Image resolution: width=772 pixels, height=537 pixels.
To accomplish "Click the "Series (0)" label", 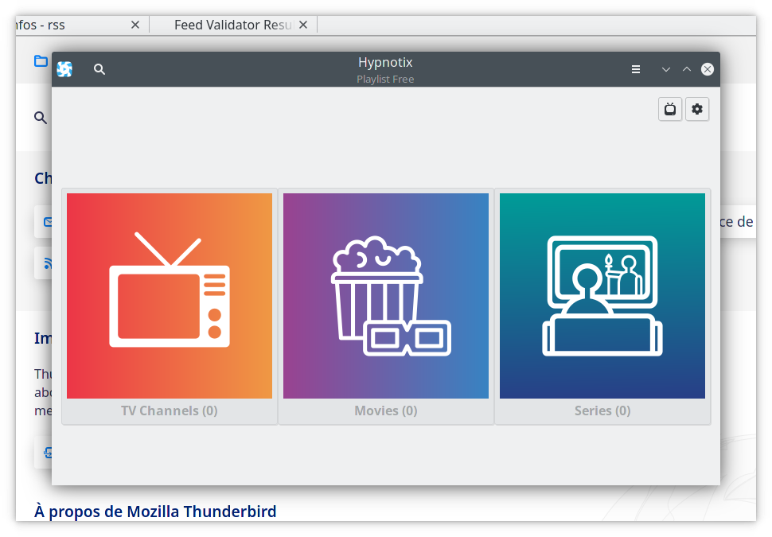I will pos(602,411).
